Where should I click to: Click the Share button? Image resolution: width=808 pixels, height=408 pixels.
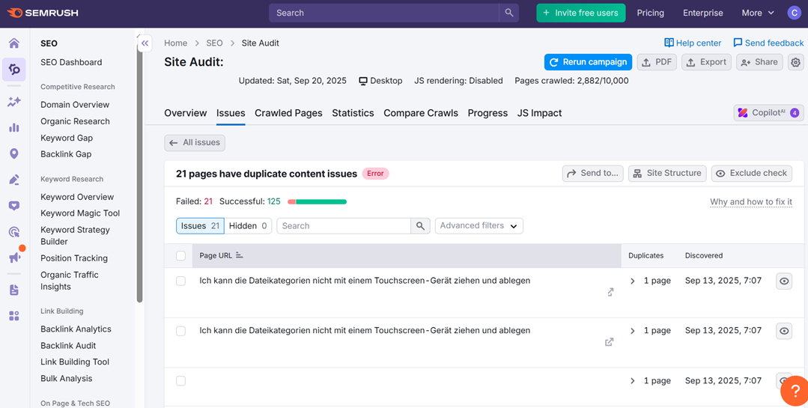759,62
